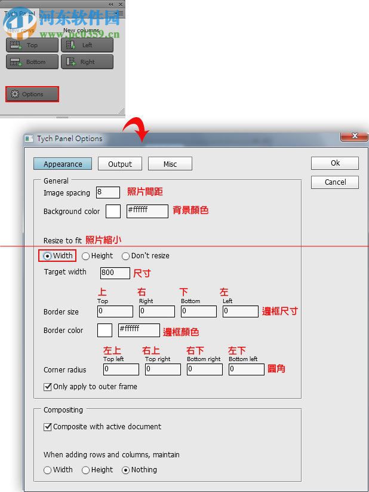Click 'When adding rows and columns, maintain'
369x492 pixels.
[x=112, y=455]
